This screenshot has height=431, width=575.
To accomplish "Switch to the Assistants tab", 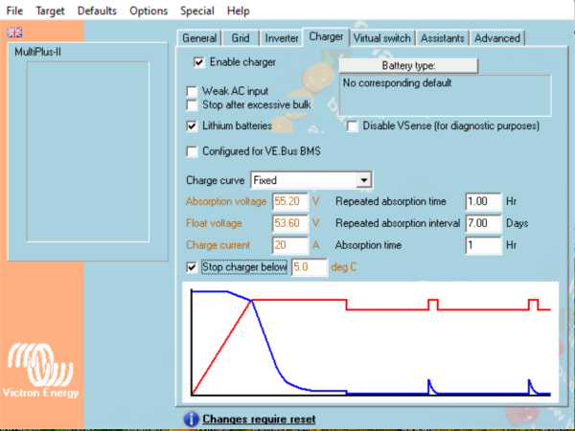I will pos(442,38).
